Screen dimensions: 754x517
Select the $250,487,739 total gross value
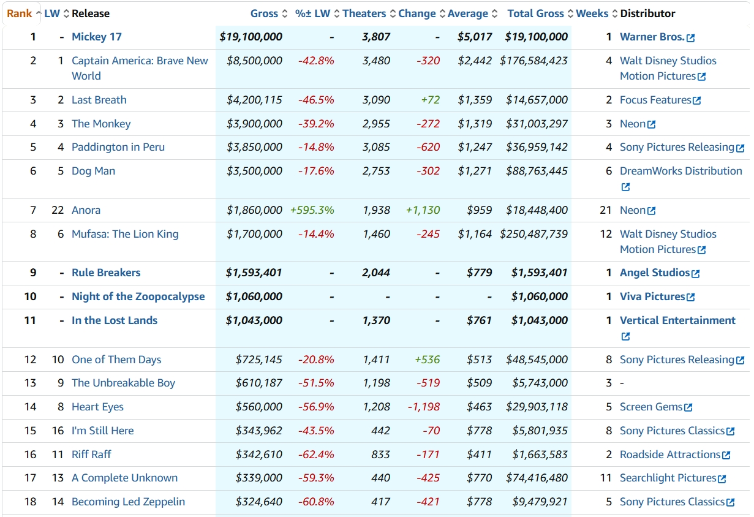pyautogui.click(x=534, y=234)
